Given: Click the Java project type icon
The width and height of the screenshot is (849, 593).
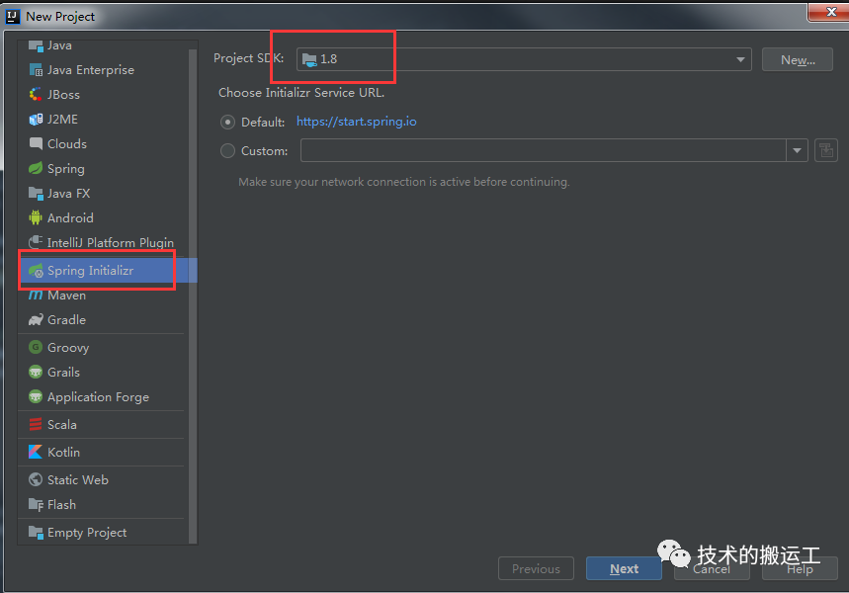Looking at the screenshot, I should tap(36, 46).
